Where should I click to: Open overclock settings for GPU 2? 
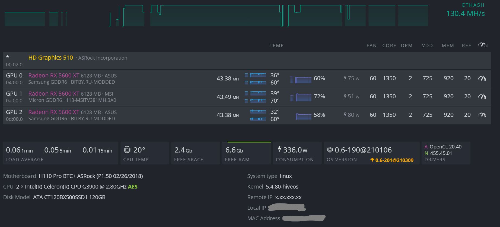pos(482,115)
